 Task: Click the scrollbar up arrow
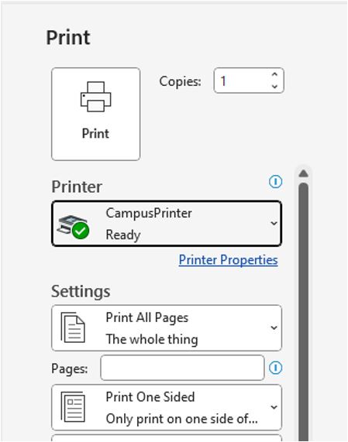(303, 173)
